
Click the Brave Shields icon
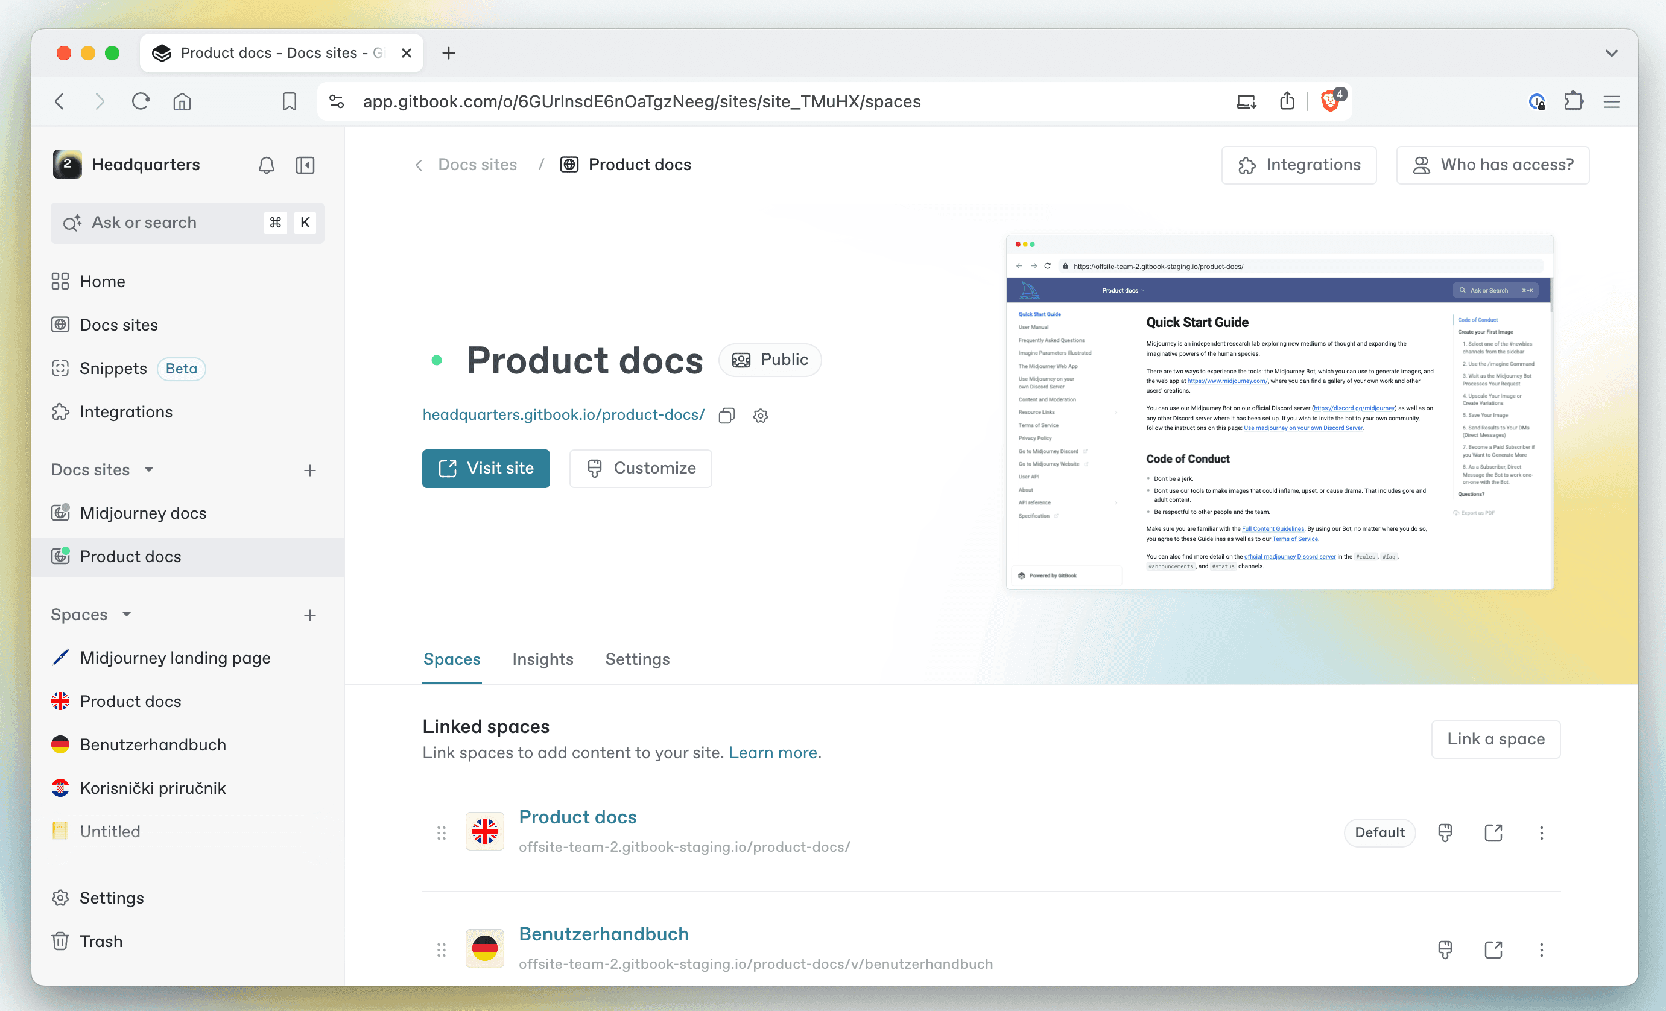1330,101
